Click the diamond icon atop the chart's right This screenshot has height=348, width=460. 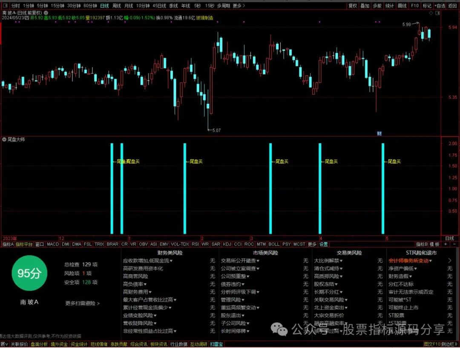[x=431, y=13]
